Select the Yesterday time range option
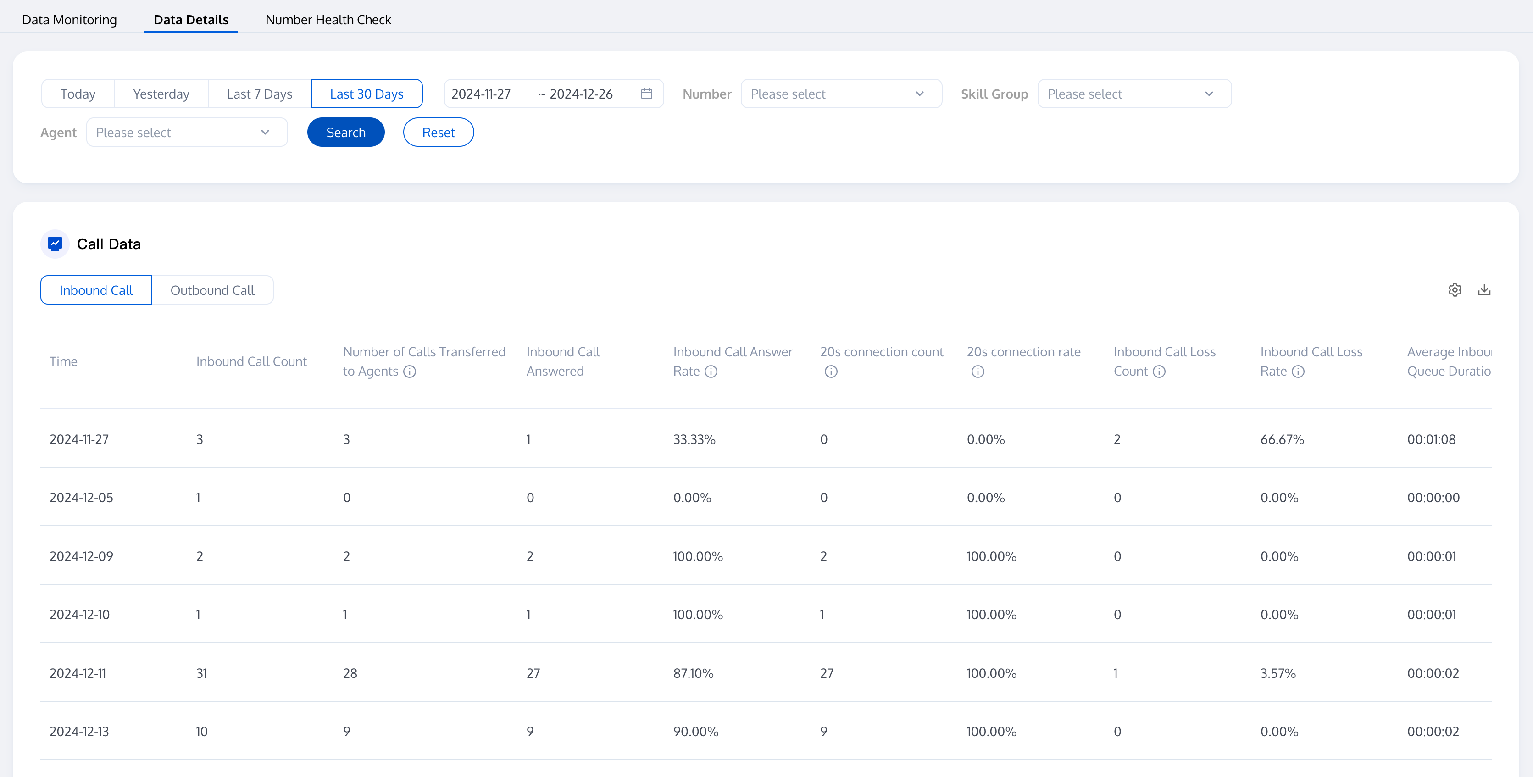The image size is (1533, 777). pos(161,94)
